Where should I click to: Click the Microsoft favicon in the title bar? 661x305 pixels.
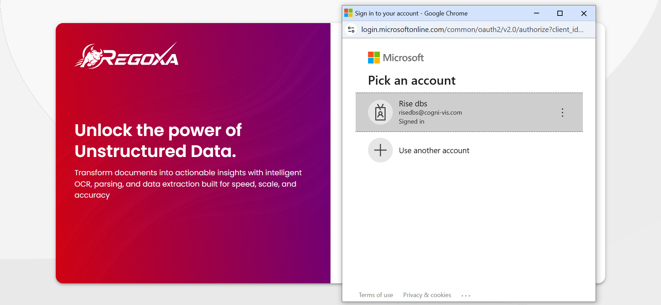coord(348,13)
